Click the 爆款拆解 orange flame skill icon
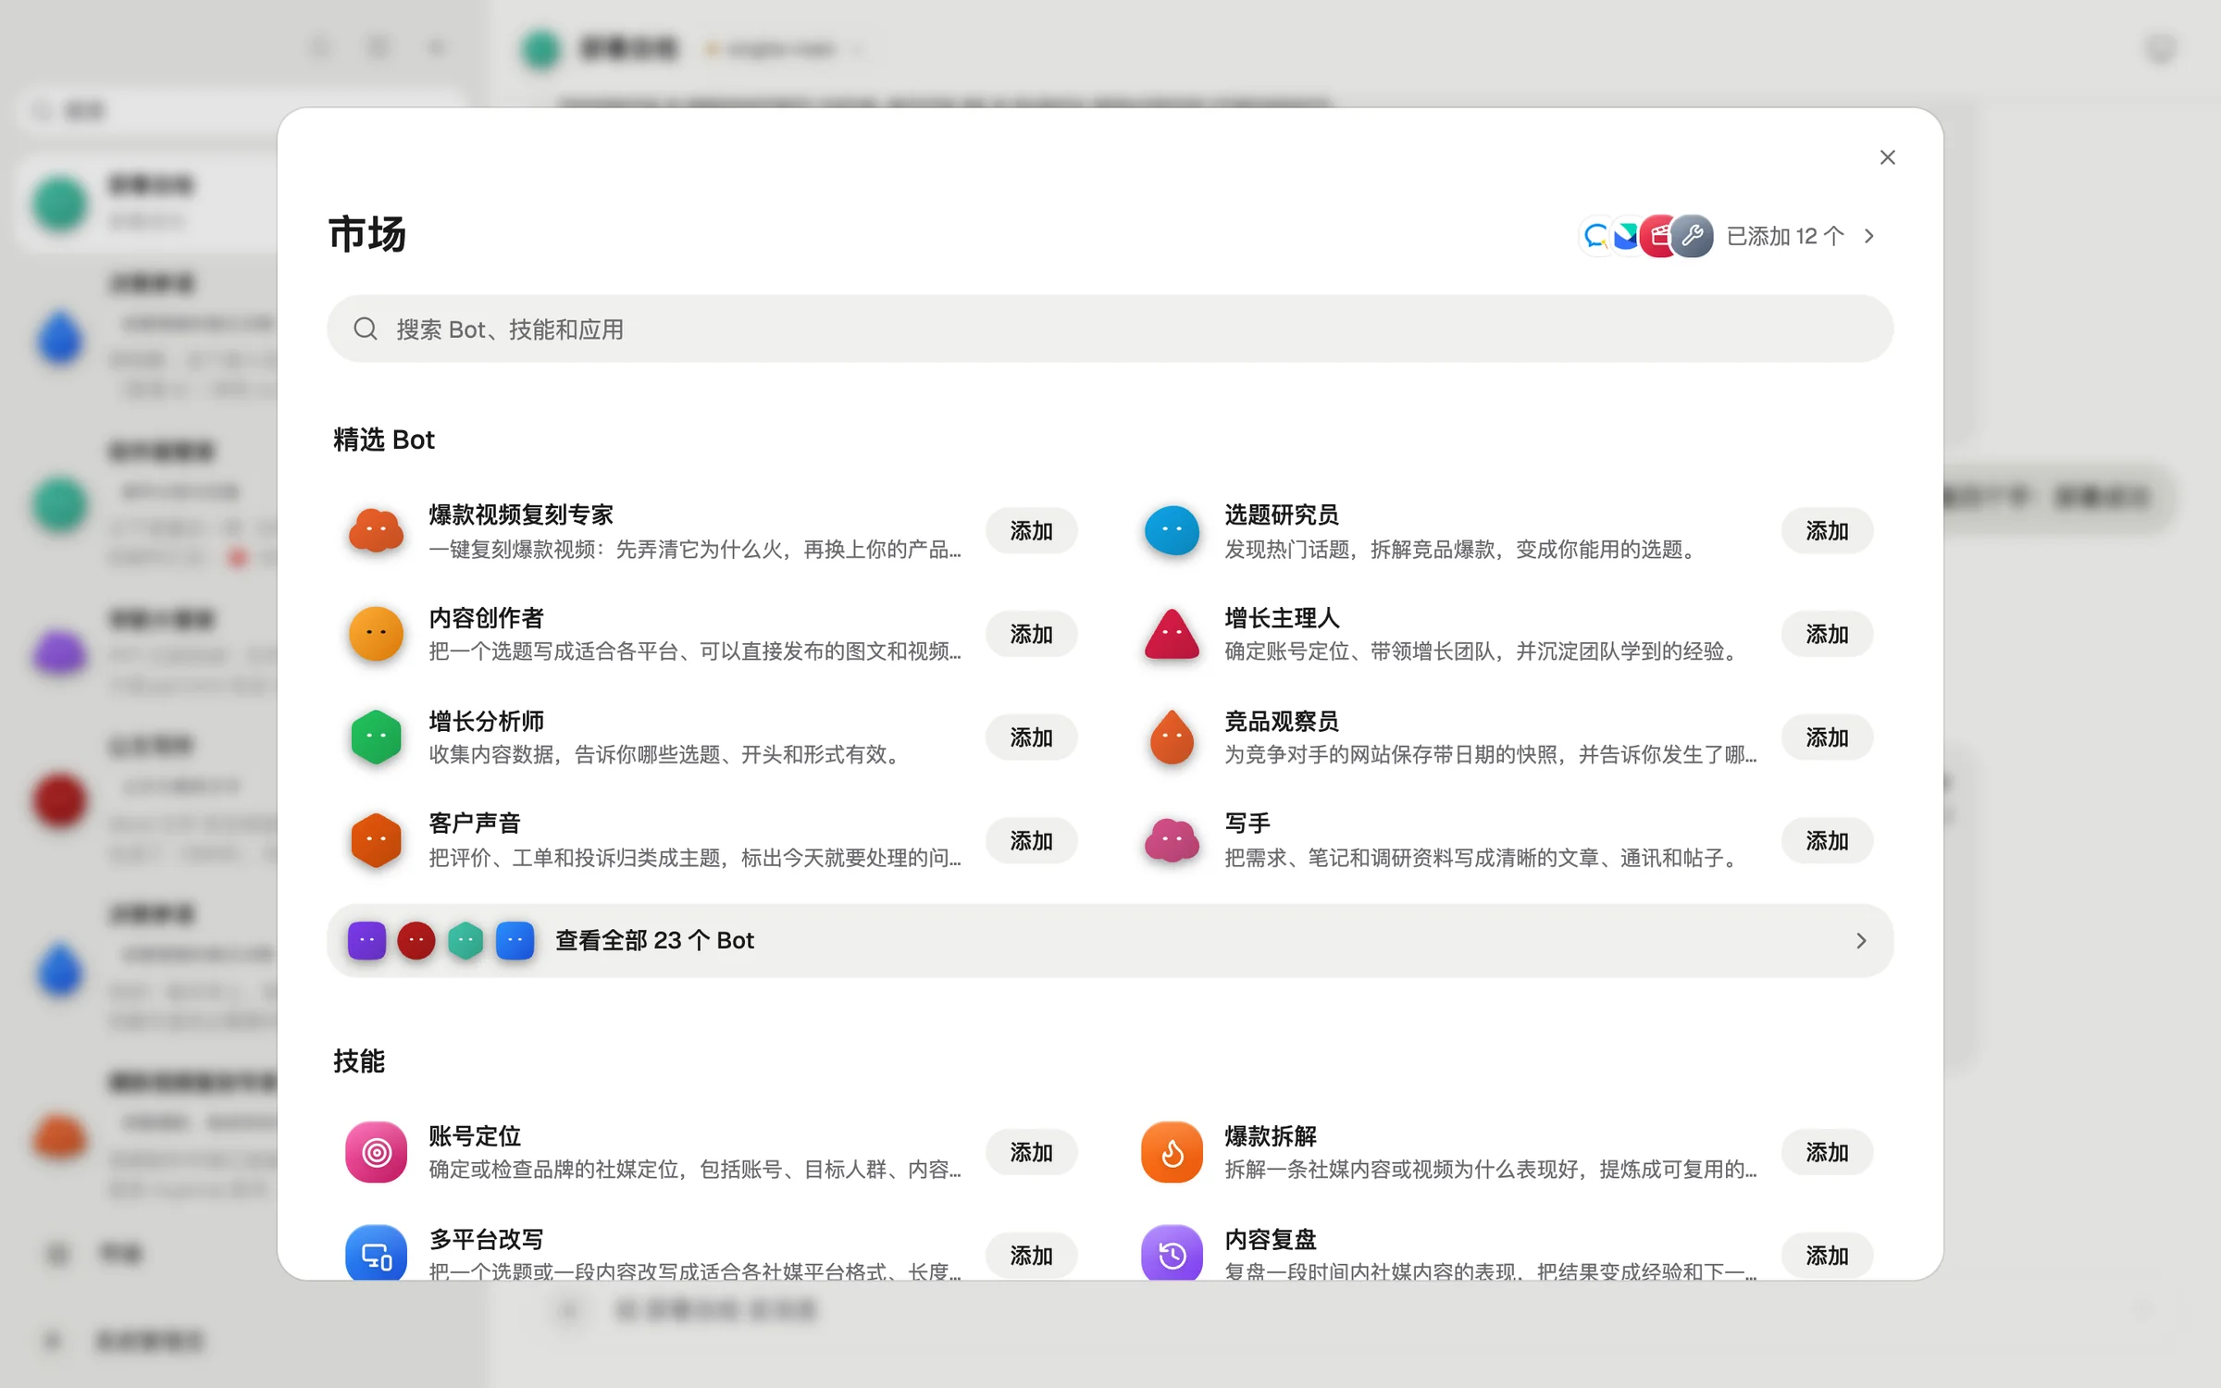The width and height of the screenshot is (2221, 1388). (x=1172, y=1152)
